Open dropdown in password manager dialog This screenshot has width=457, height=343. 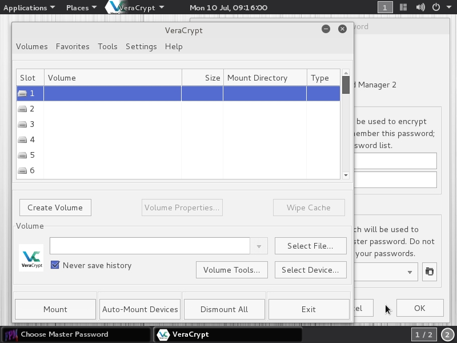point(410,272)
